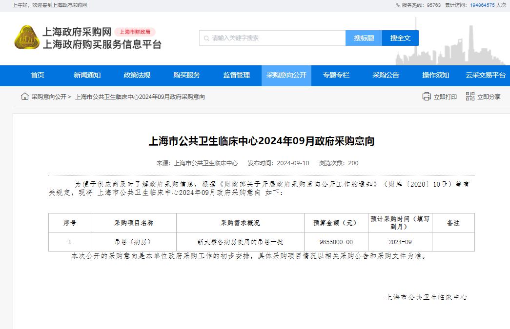510x329 pixels.
Task: Click the source text 上海市公共卫生临床中心 under title
Action: (206, 163)
